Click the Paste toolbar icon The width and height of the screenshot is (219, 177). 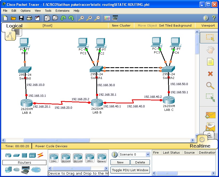pos(55,18)
